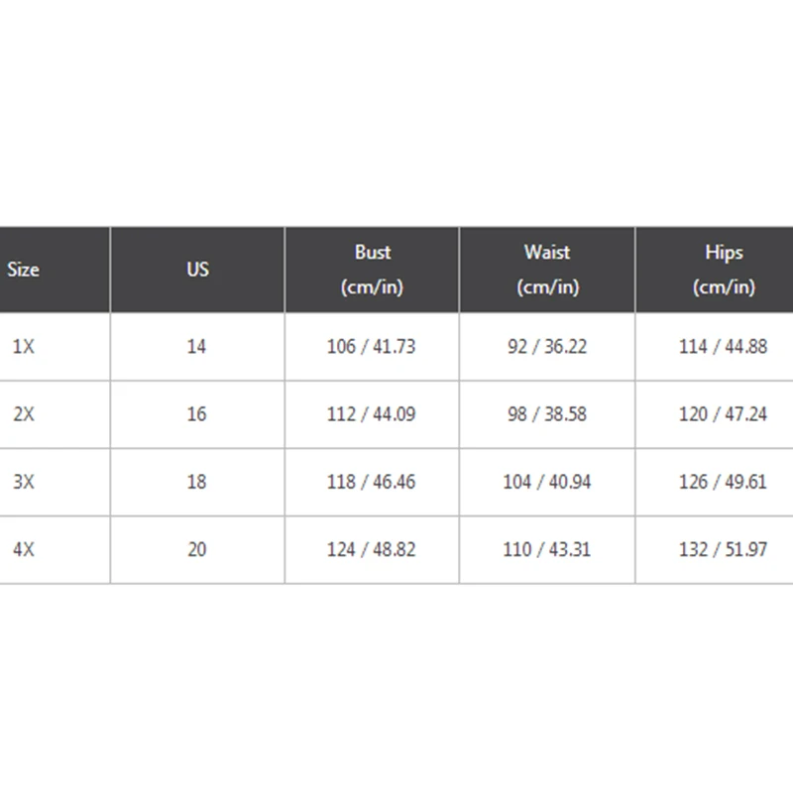Click US size 18 cell
Viewport: 793px width, 793px height.
197,482
